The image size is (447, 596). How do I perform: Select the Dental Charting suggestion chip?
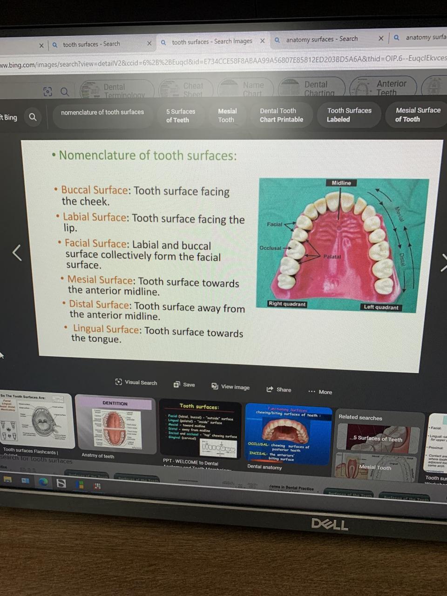coord(312,88)
